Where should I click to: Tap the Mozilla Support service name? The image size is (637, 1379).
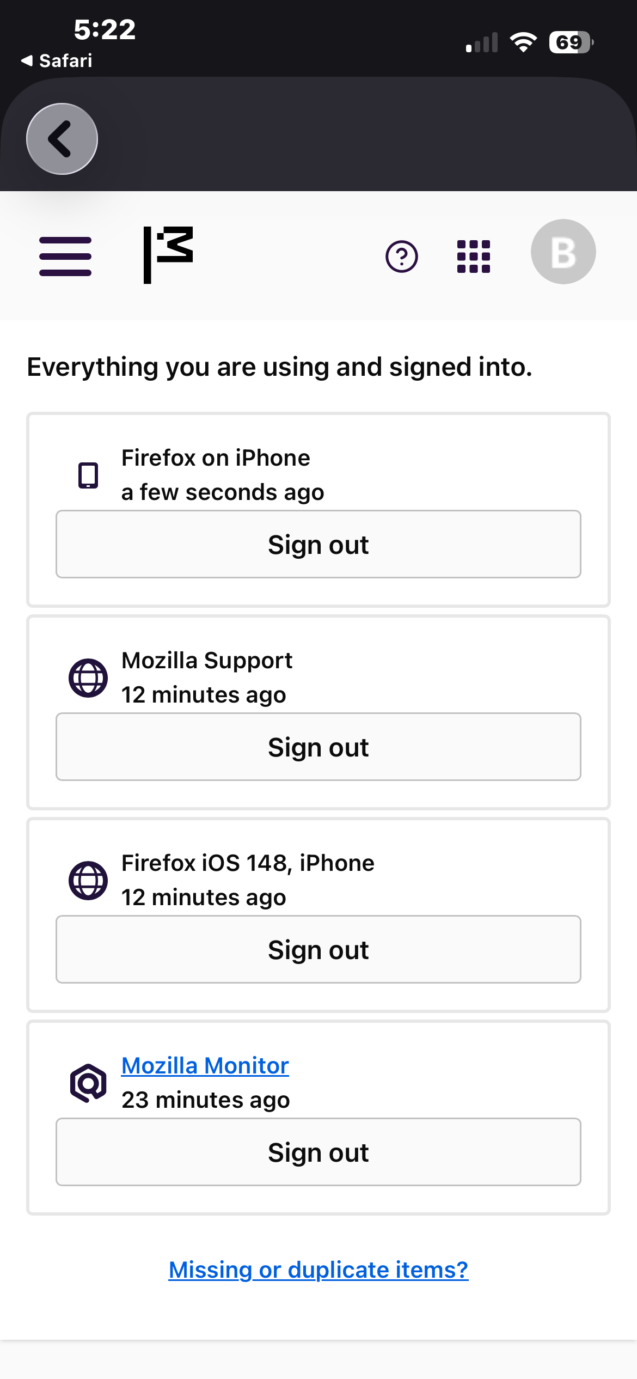[x=207, y=661]
